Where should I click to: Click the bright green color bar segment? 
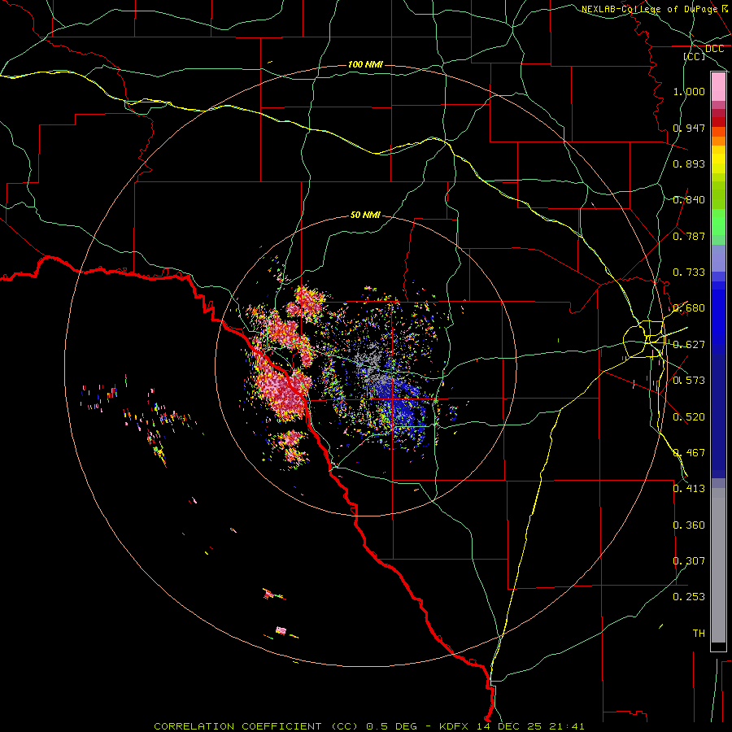pyautogui.click(x=718, y=222)
